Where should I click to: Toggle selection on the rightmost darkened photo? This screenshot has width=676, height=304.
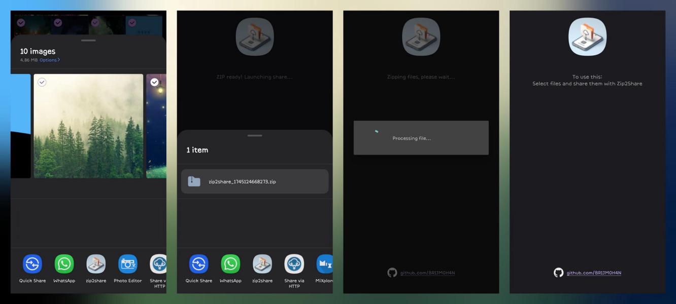[x=154, y=81]
